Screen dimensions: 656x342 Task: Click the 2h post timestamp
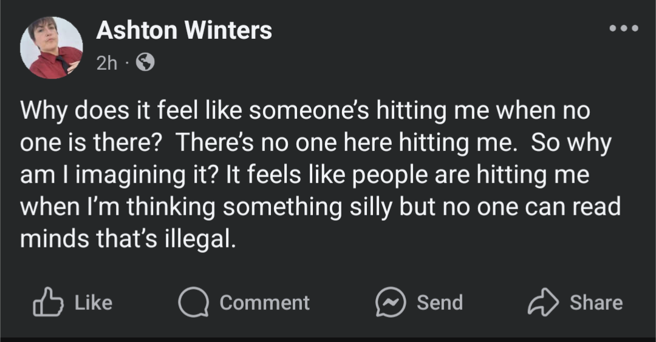tap(107, 63)
